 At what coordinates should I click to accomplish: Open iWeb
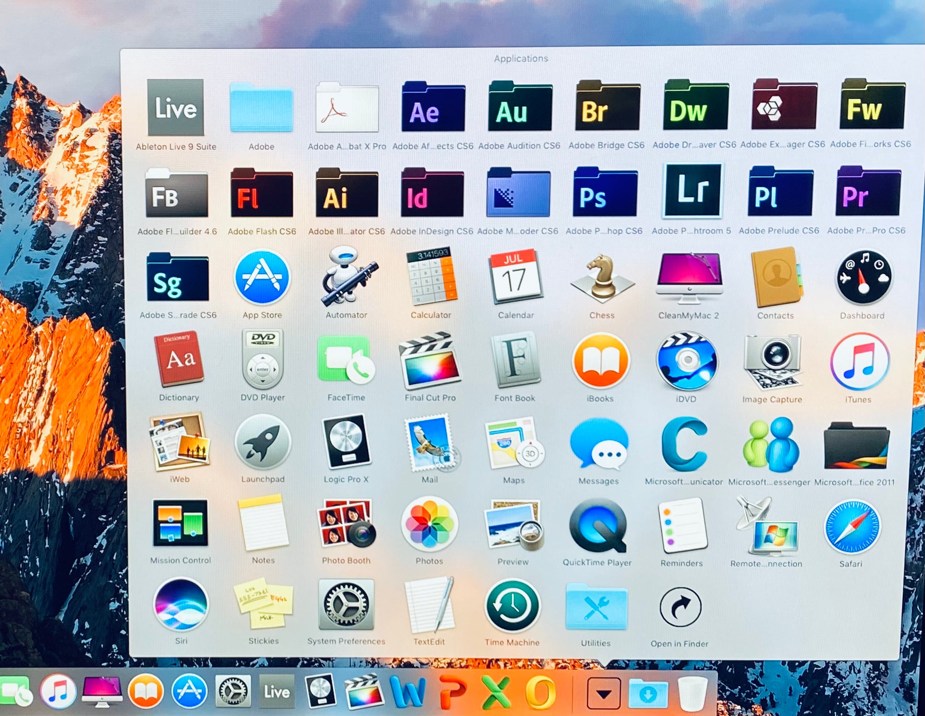[x=180, y=441]
